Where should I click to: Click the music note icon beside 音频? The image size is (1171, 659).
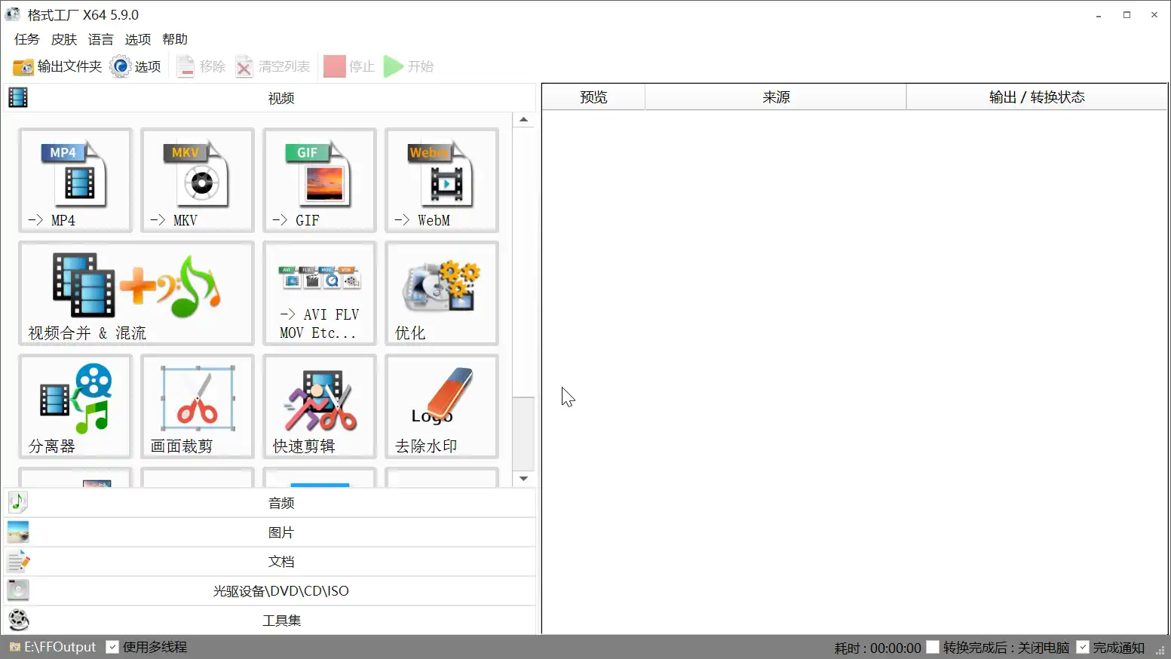click(18, 502)
